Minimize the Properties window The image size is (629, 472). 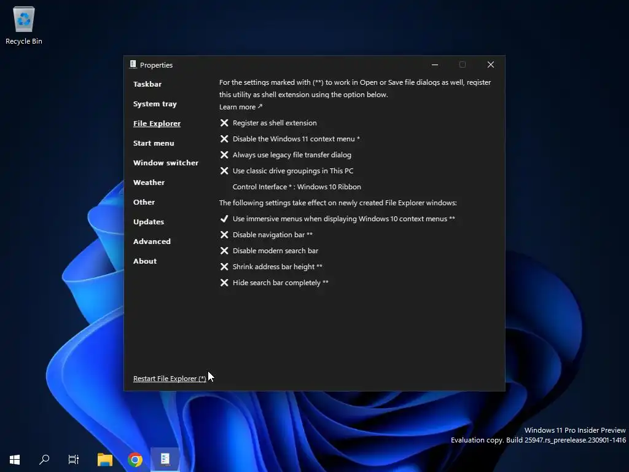point(435,65)
